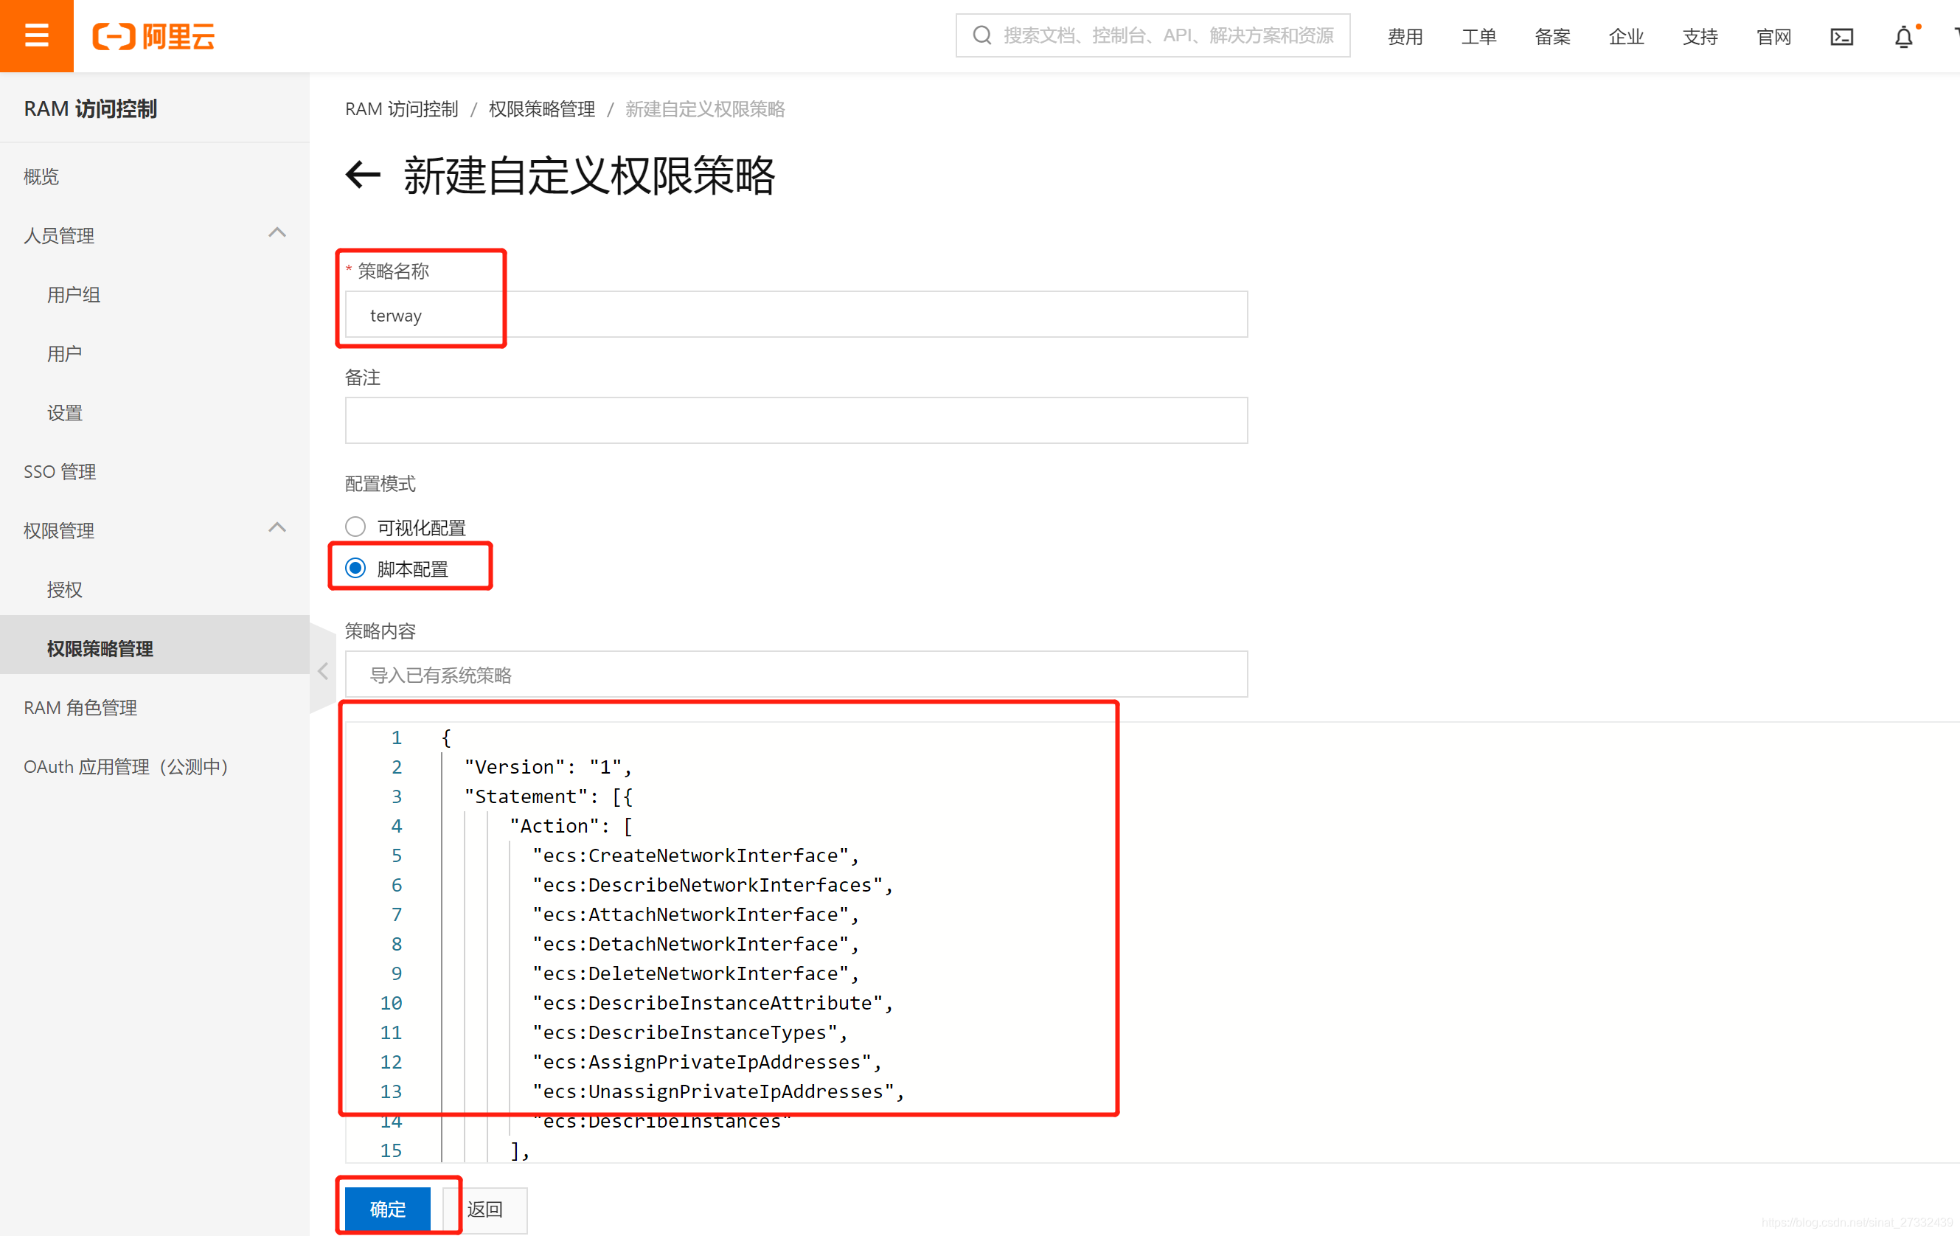Focus the top search box

click(x=1153, y=36)
